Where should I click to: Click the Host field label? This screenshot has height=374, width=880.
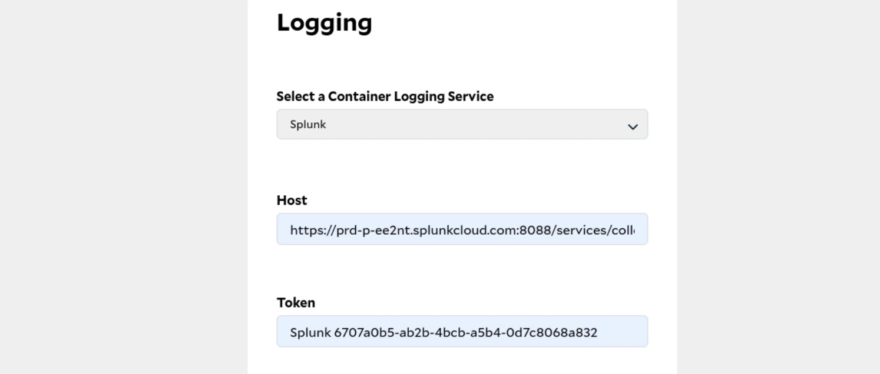tap(292, 200)
